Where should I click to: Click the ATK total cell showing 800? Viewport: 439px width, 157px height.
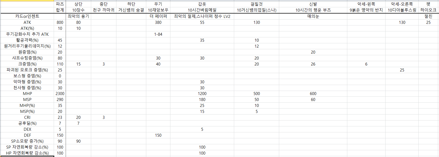(60, 22)
